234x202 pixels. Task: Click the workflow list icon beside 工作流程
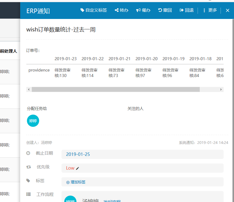(x=28, y=194)
